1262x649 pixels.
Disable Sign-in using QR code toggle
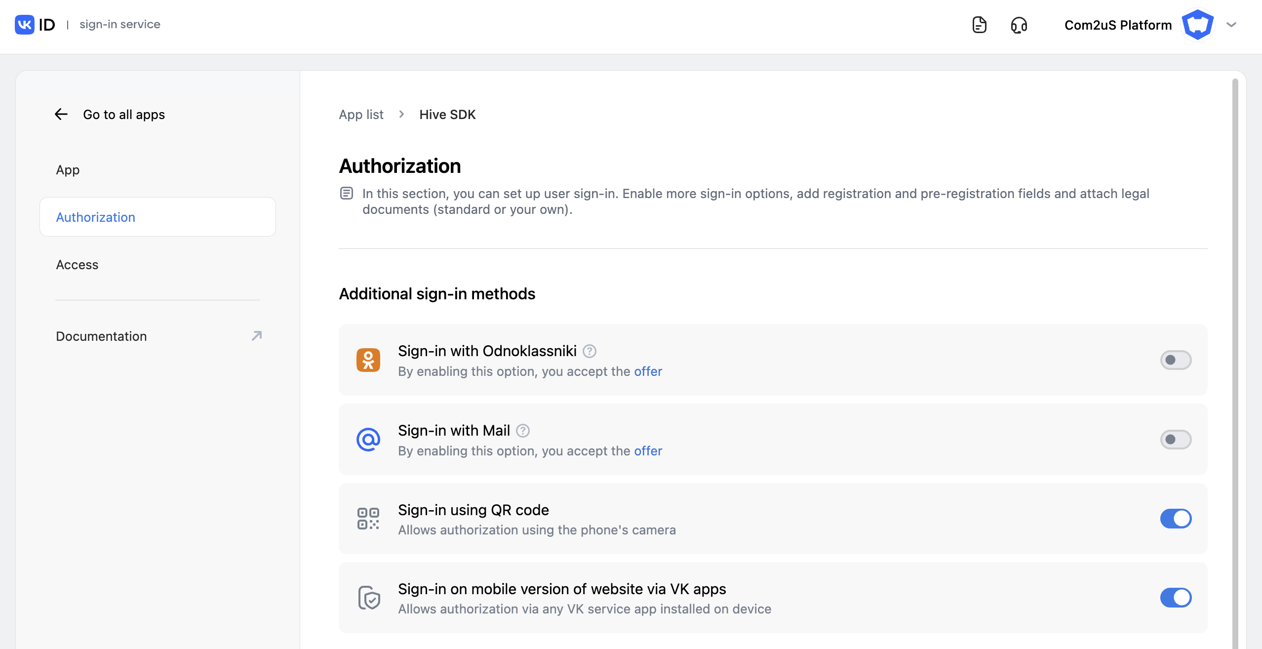(x=1176, y=519)
